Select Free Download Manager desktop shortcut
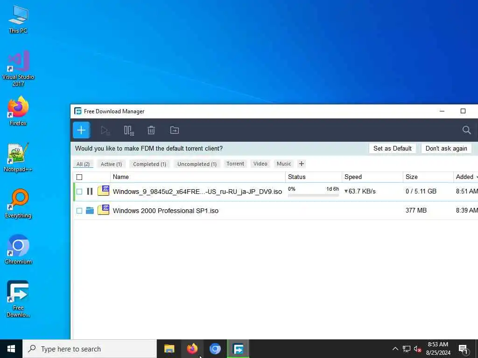This screenshot has height=358, width=478. pos(18,299)
